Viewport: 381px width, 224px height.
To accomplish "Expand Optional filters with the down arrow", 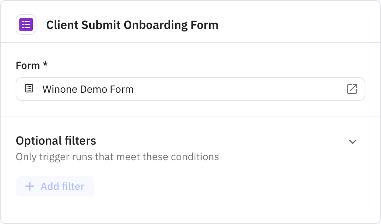I will (x=353, y=141).
